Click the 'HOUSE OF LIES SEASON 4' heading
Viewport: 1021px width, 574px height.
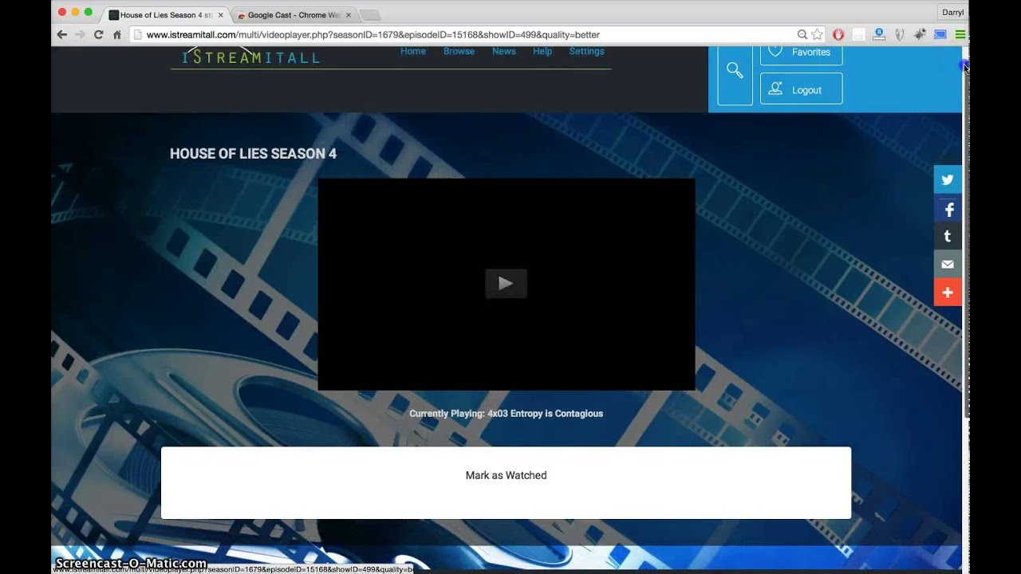pyautogui.click(x=253, y=153)
